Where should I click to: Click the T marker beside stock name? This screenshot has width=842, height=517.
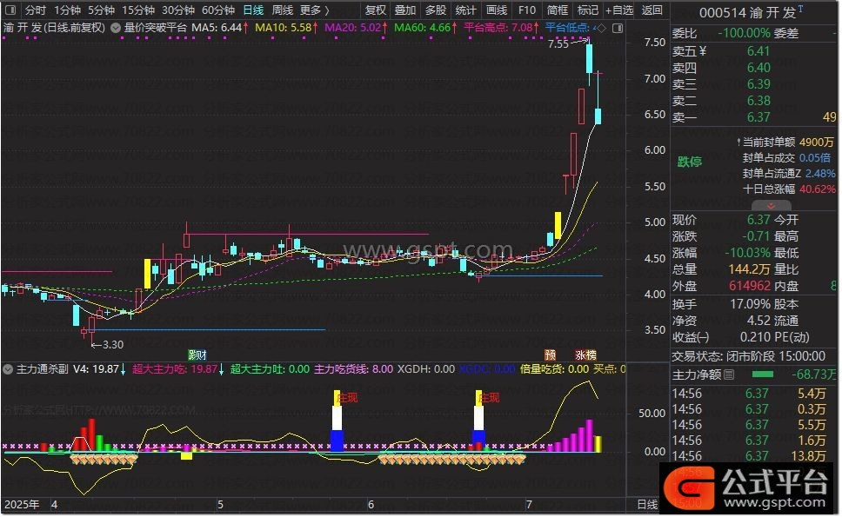click(x=800, y=9)
